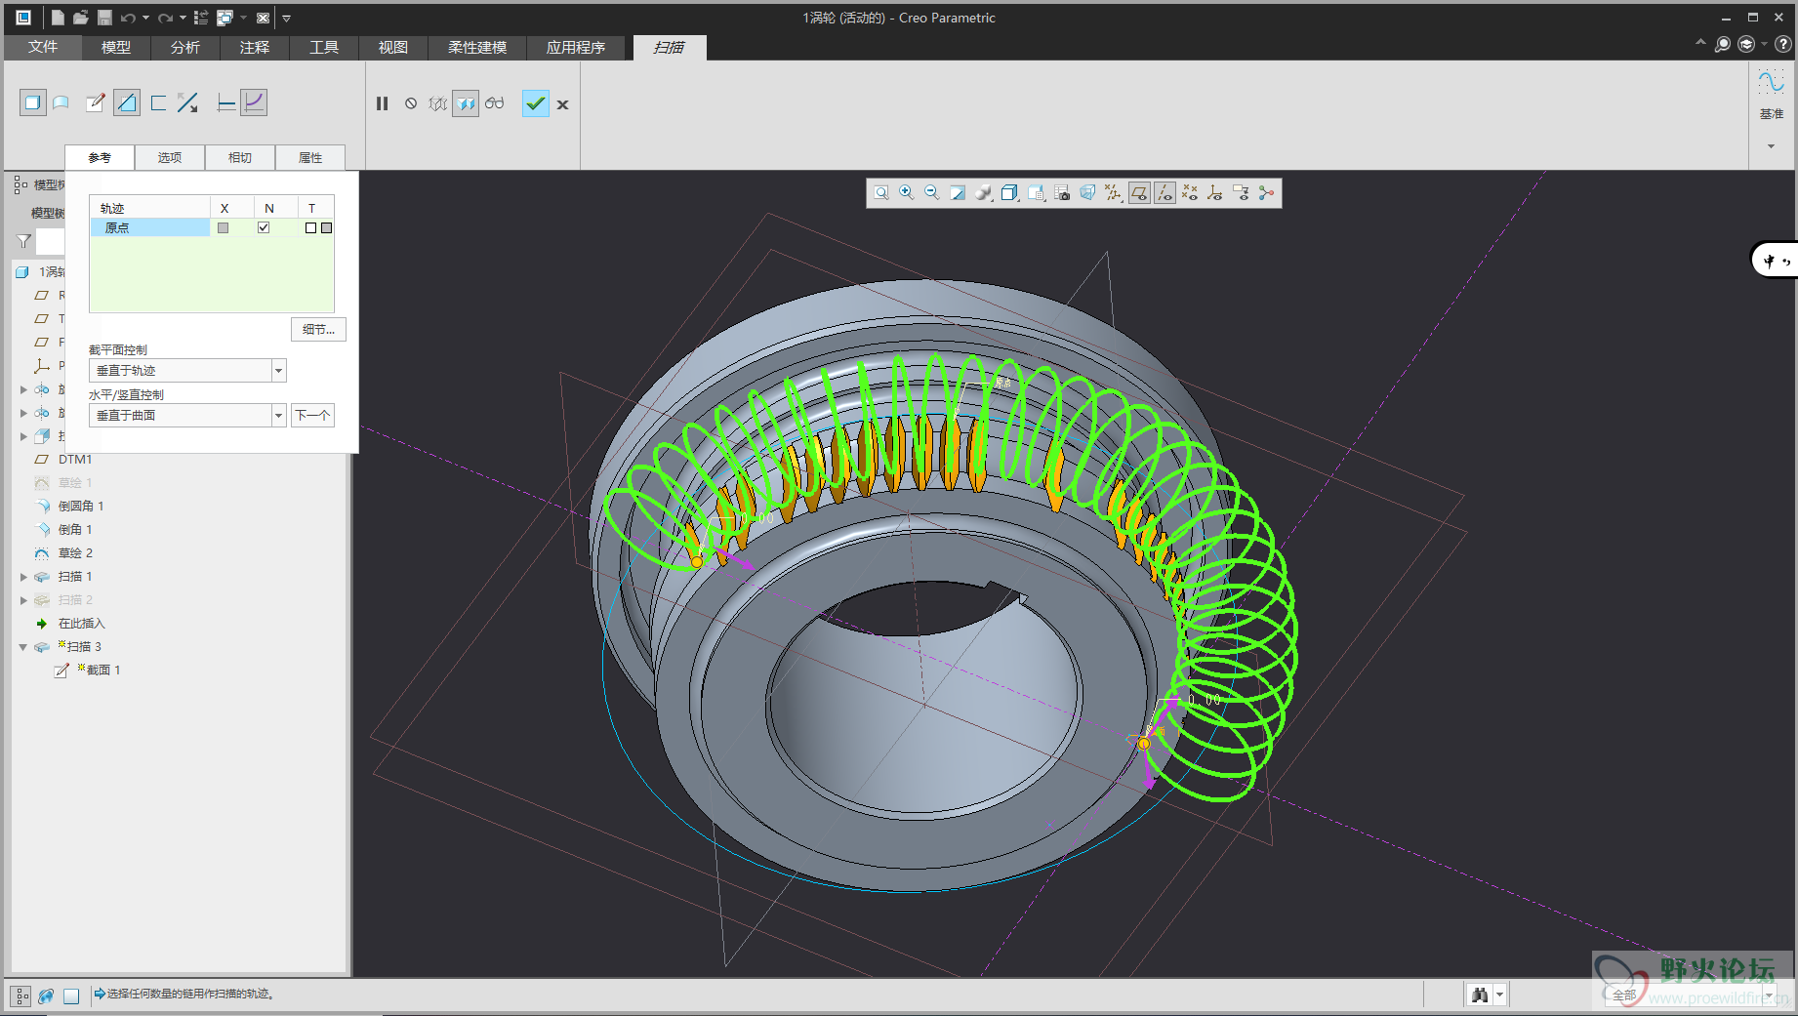Image resolution: width=1798 pixels, height=1016 pixels.
Task: Pause the sweep feature tool
Action: coord(383,103)
